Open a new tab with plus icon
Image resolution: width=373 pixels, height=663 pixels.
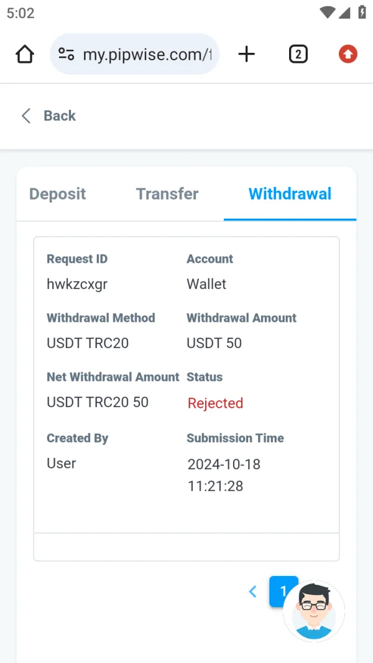(247, 55)
